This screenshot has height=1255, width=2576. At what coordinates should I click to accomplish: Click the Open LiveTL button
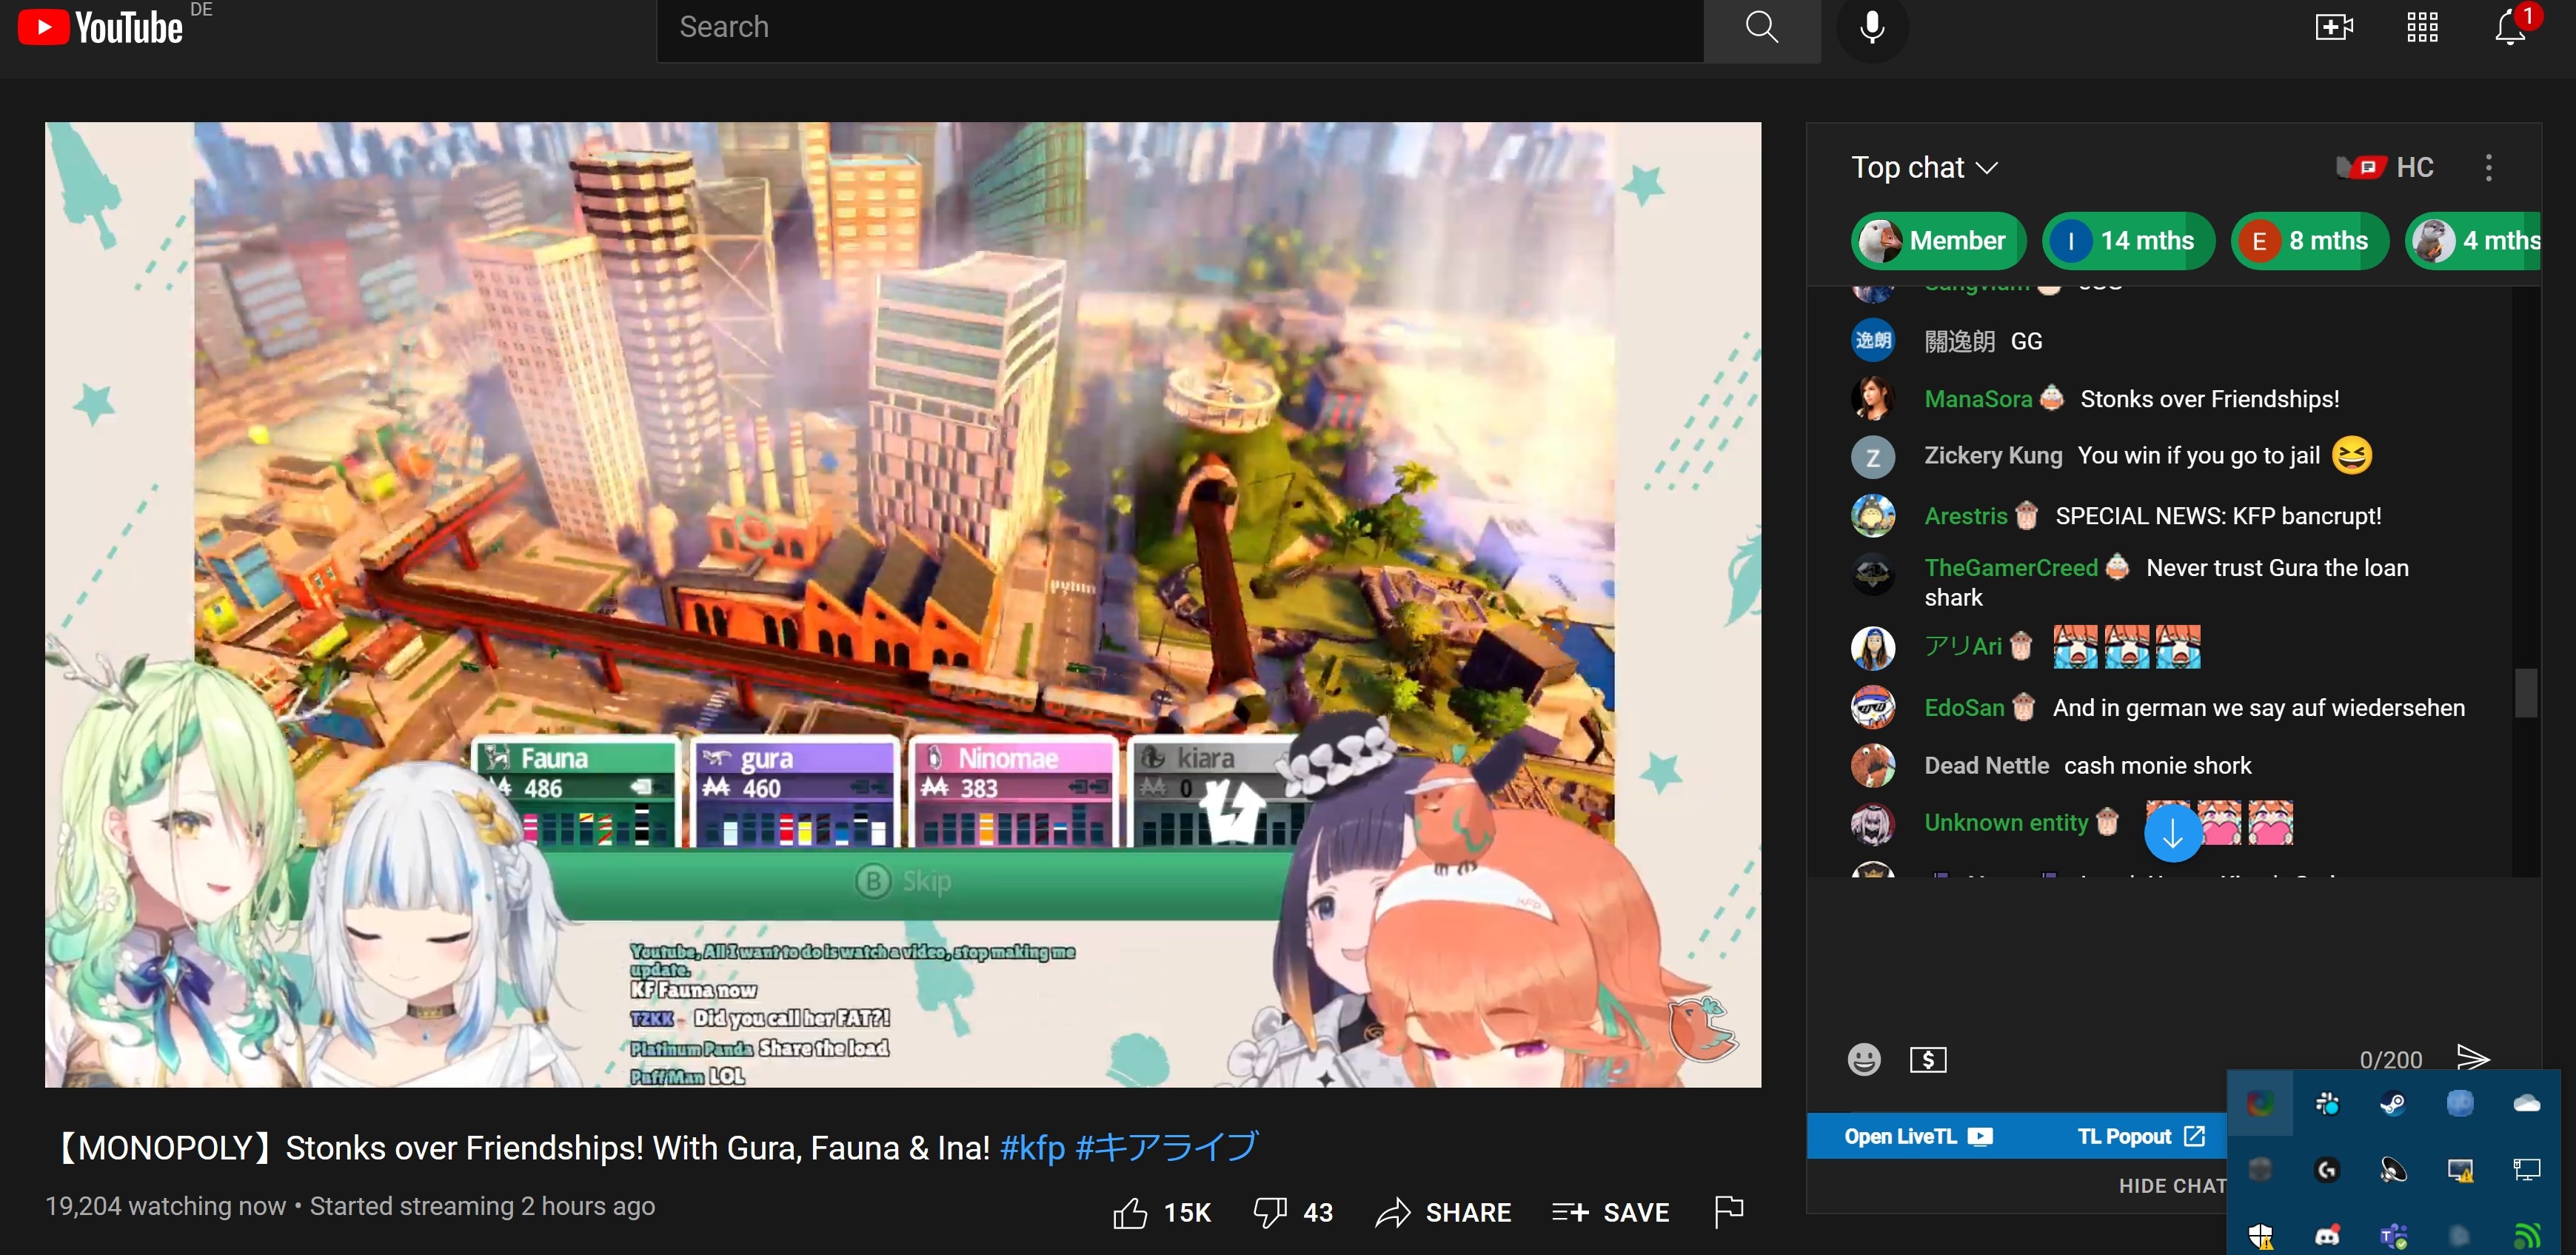[x=1918, y=1136]
